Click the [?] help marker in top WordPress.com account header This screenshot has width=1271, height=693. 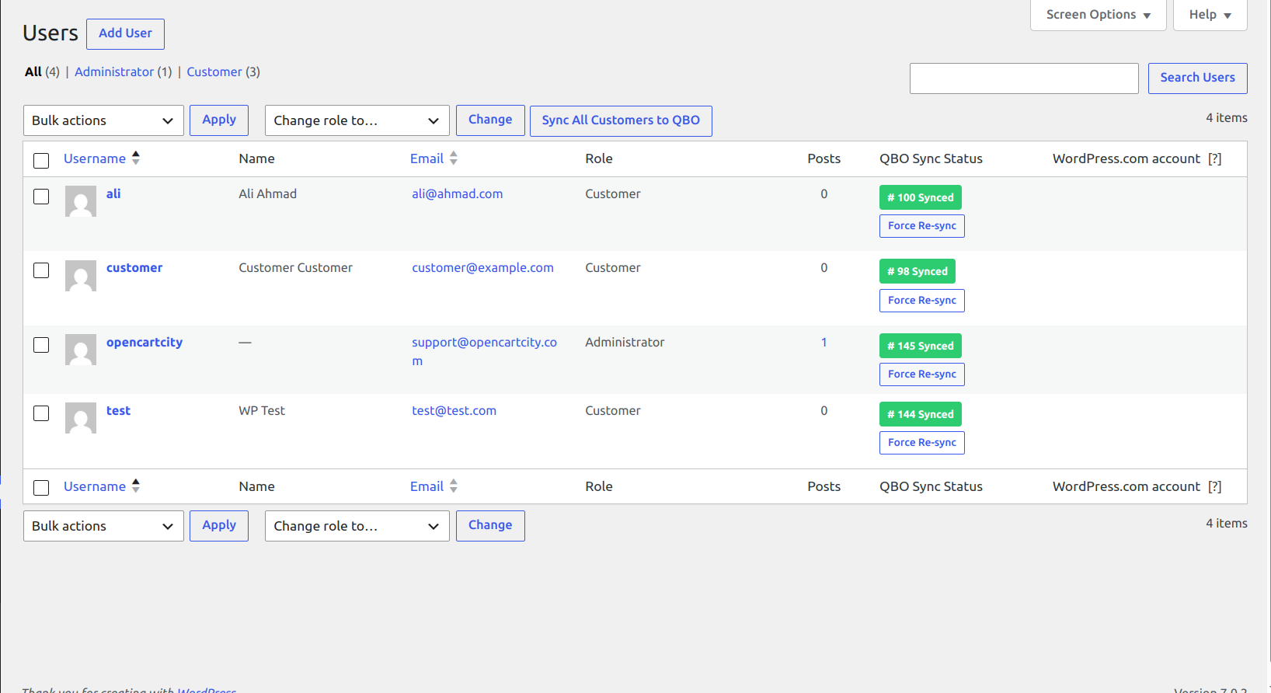pos(1215,158)
